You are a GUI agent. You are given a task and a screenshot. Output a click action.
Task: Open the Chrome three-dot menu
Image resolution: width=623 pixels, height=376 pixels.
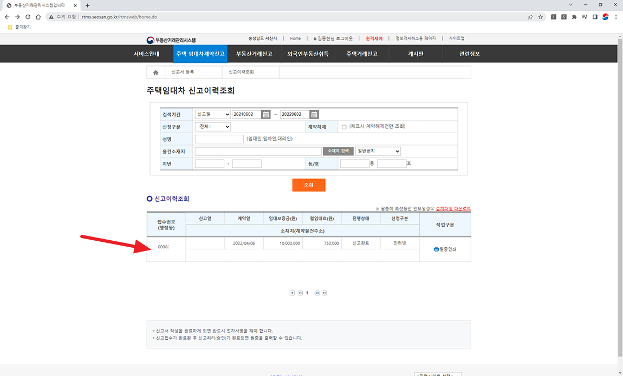click(x=616, y=17)
